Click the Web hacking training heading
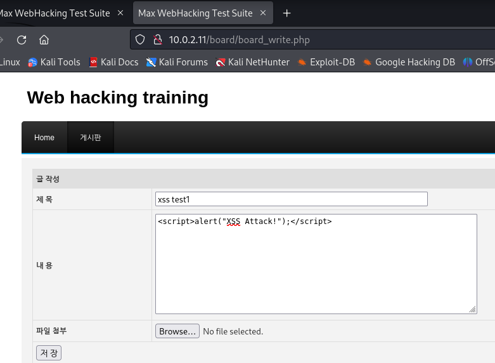This screenshot has height=363, width=495. (x=118, y=97)
